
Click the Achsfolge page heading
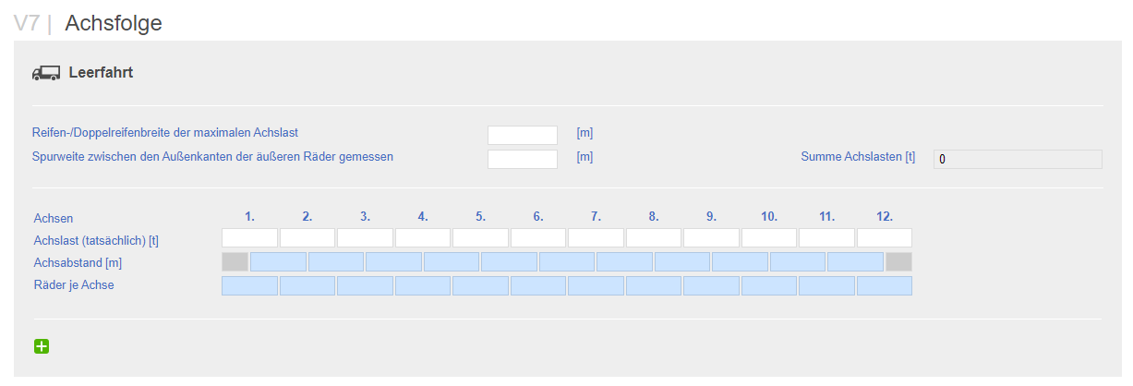(x=114, y=23)
